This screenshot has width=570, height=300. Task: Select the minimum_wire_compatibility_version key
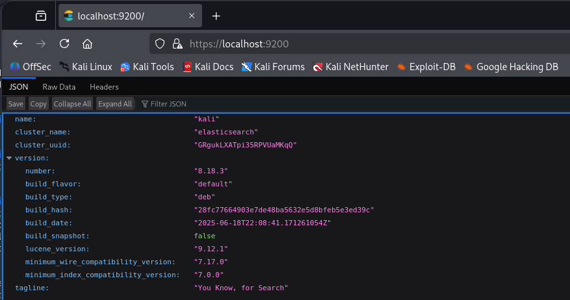click(100, 262)
